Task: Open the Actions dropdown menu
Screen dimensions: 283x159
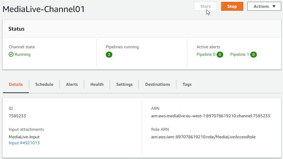Action: [x=264, y=6]
